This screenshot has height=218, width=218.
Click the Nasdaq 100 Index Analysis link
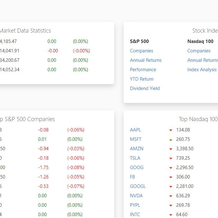(202, 70)
